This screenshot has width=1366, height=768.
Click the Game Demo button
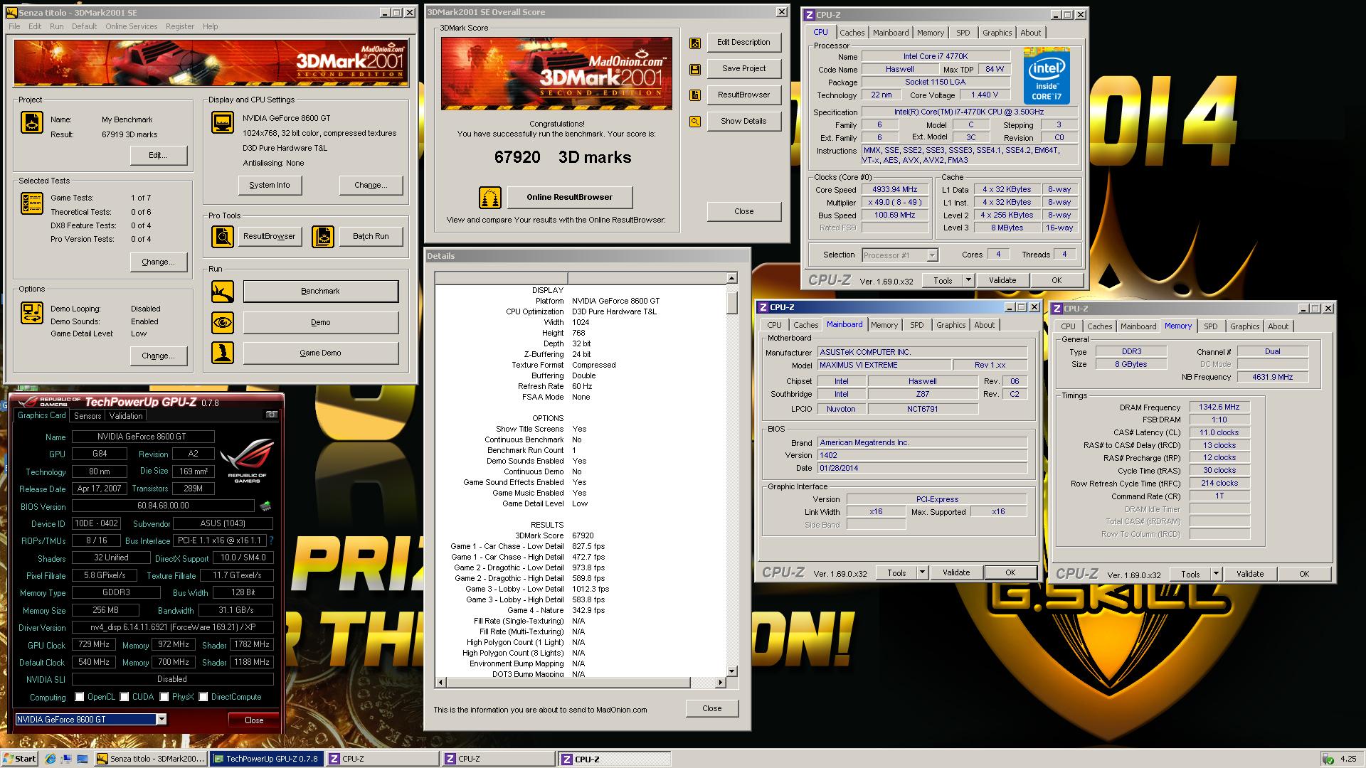click(321, 353)
